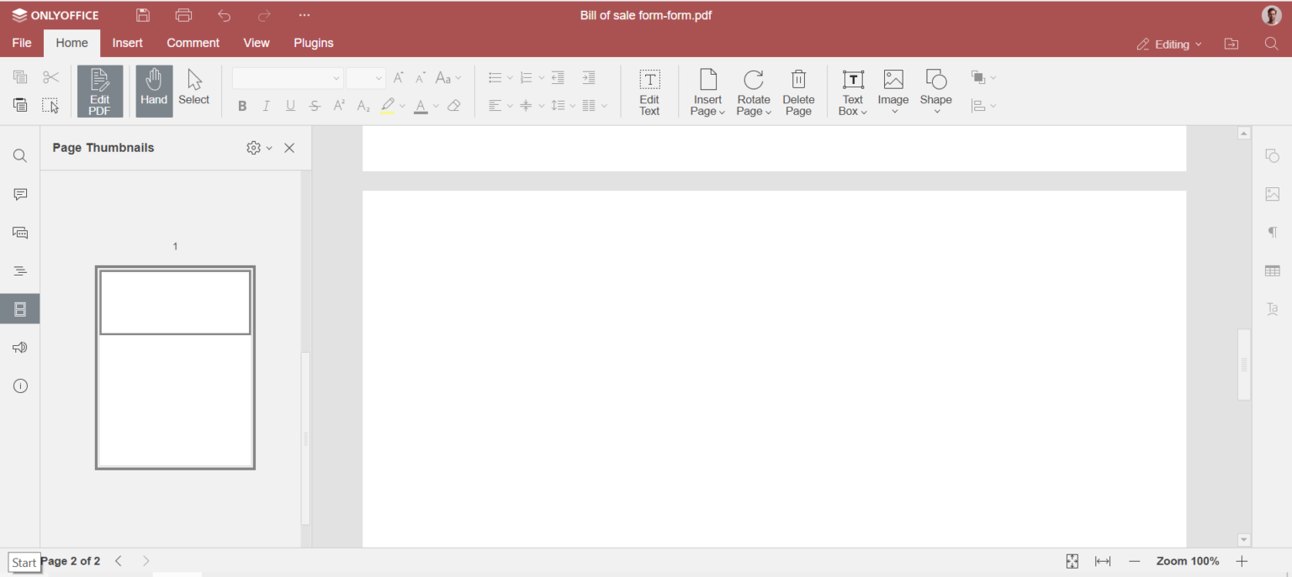This screenshot has width=1292, height=577.
Task: Clear formatting with the eraser icon
Action: [454, 106]
